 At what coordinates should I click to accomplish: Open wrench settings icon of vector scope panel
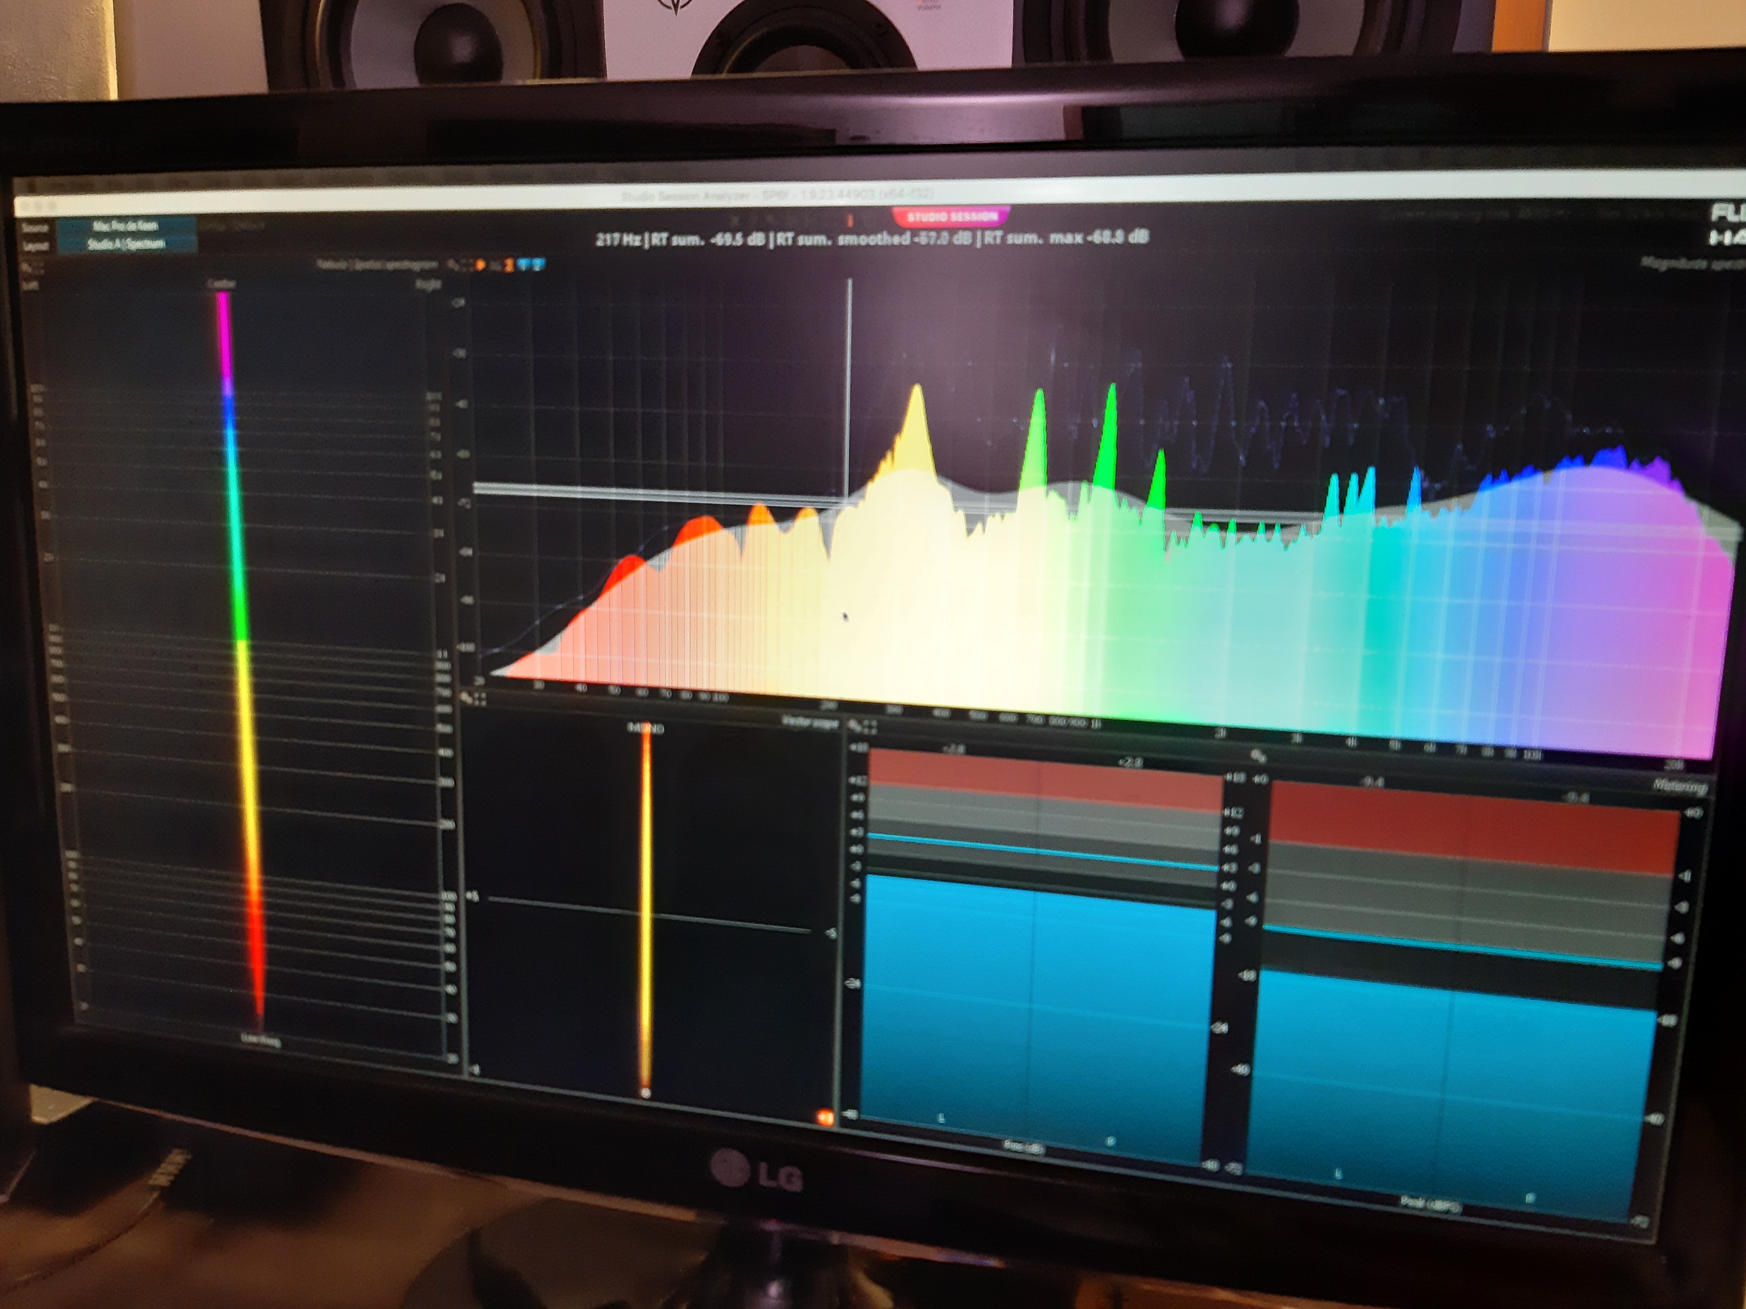[467, 698]
